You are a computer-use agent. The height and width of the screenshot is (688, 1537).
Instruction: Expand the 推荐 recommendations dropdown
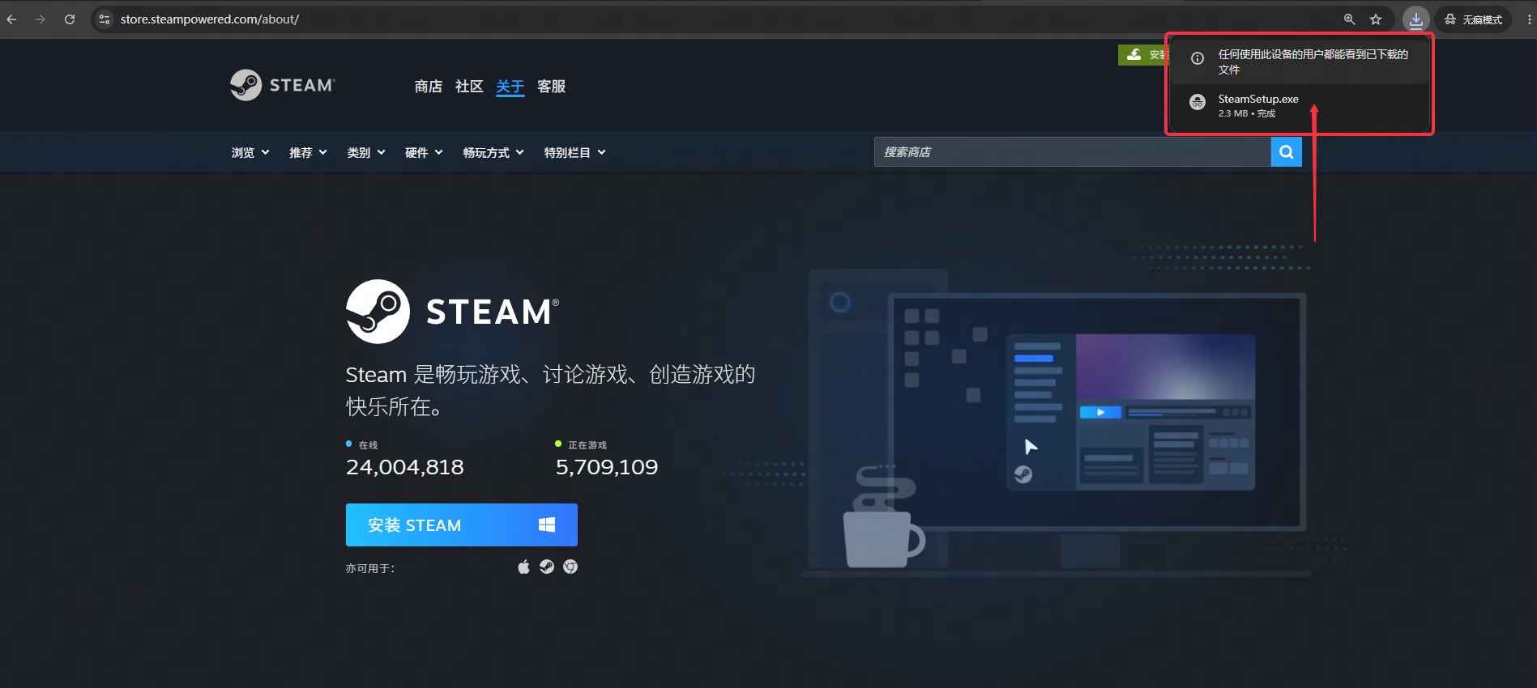(x=308, y=153)
